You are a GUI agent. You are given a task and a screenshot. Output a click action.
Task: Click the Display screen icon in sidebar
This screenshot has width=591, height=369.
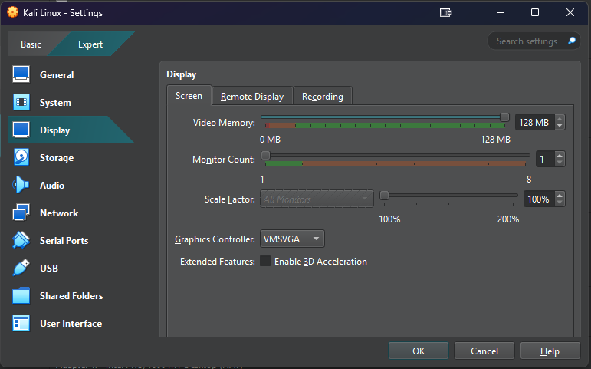pyautogui.click(x=21, y=130)
